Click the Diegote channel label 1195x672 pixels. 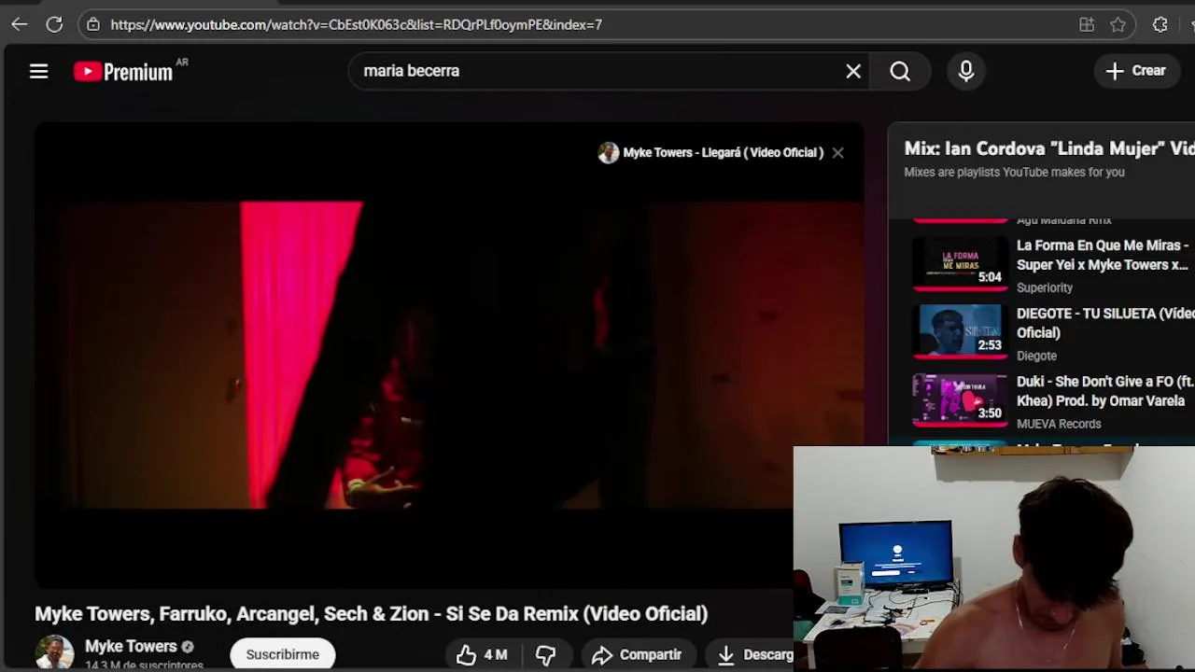[1037, 356]
